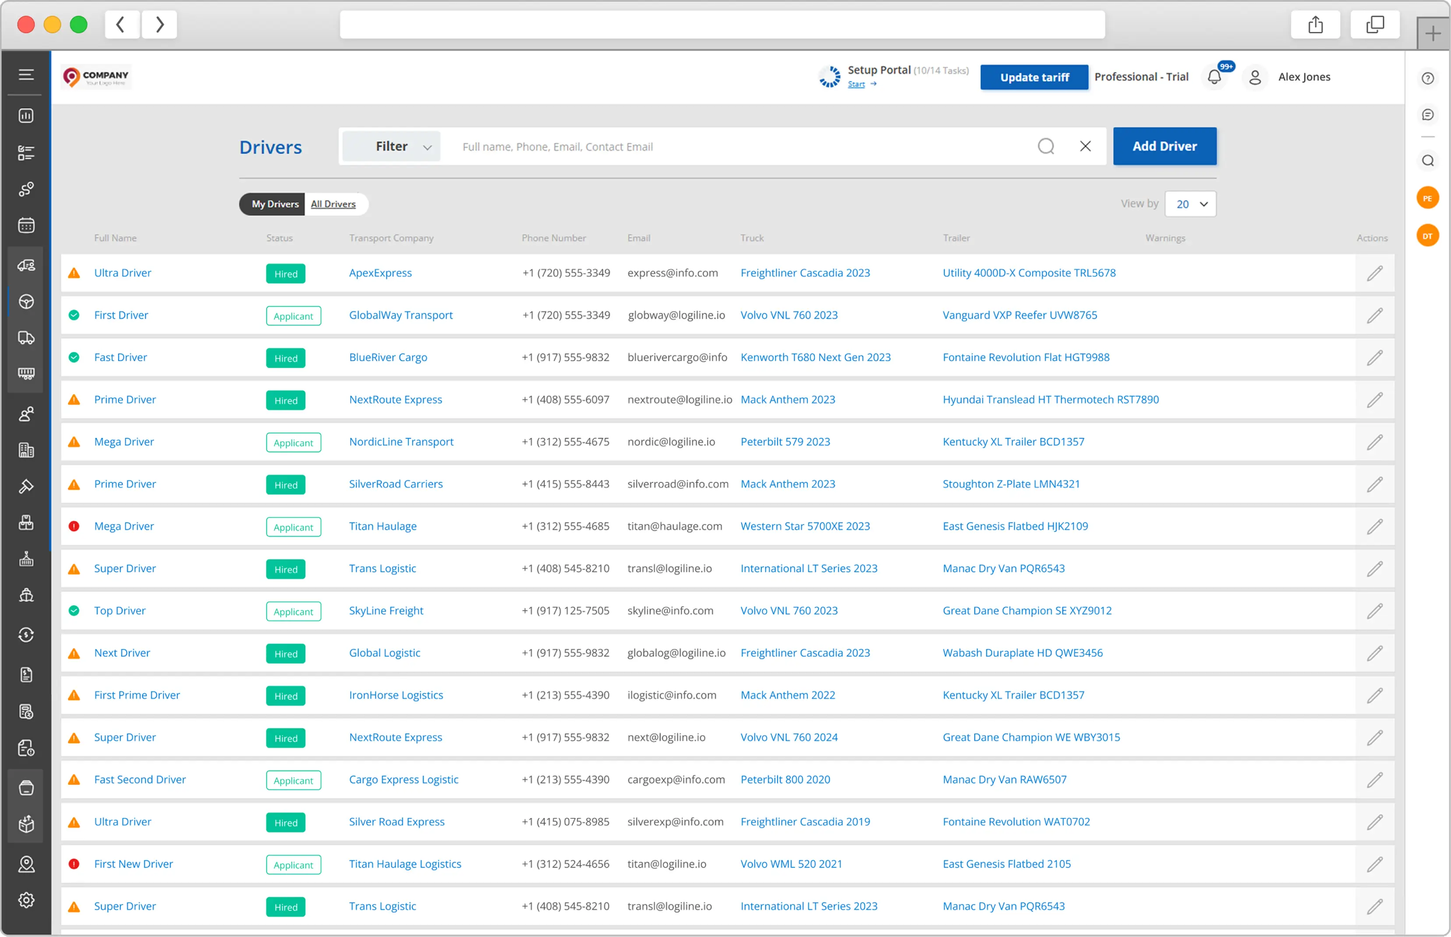This screenshot has height=937, width=1451.
Task: Open the chat messages icon on right
Action: point(1427,114)
